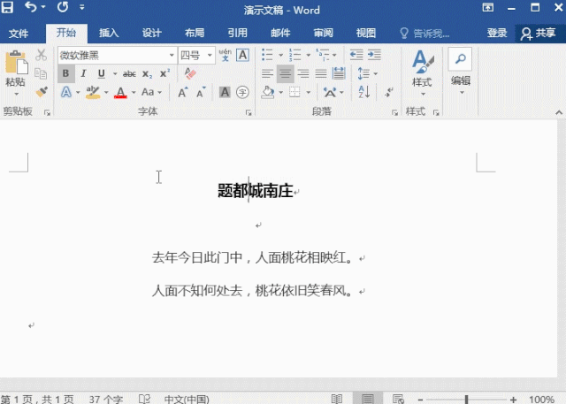566x404 pixels.
Task: Click the distributed alignment icon
Action: coord(339,74)
